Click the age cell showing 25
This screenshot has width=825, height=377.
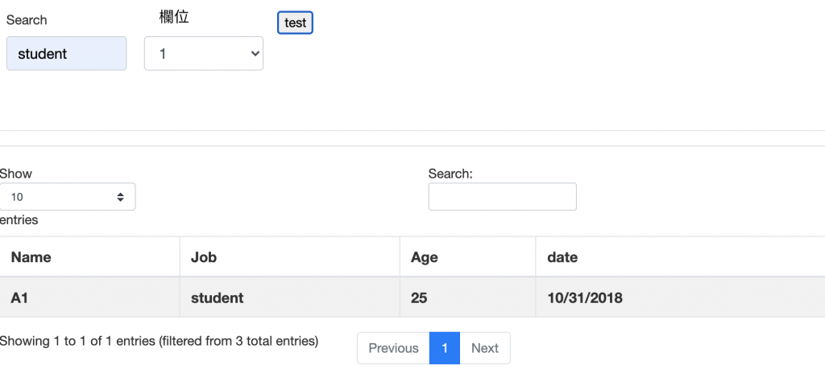click(x=419, y=298)
